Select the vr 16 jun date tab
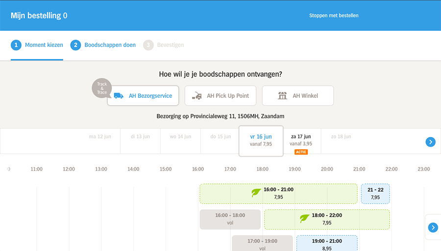 point(261,141)
